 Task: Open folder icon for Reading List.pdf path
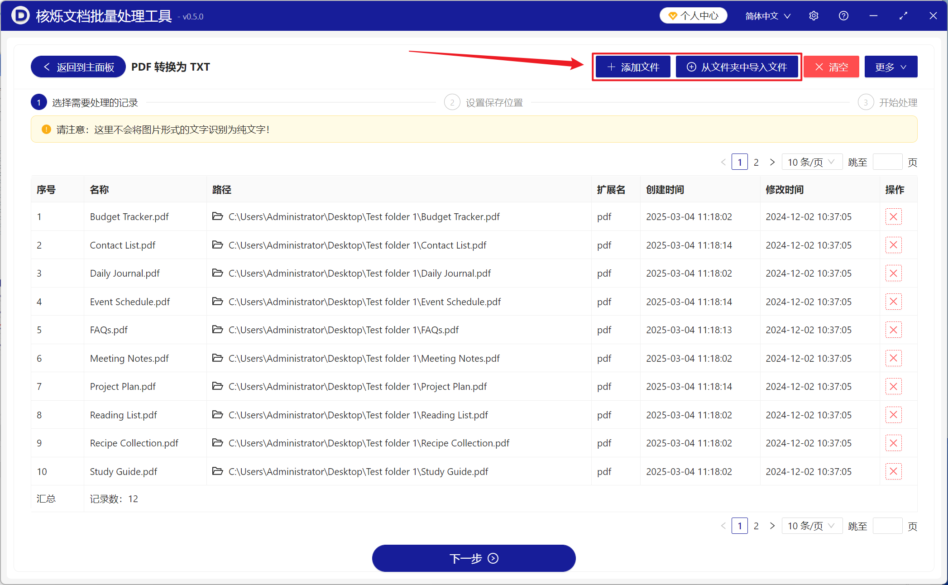coord(218,415)
